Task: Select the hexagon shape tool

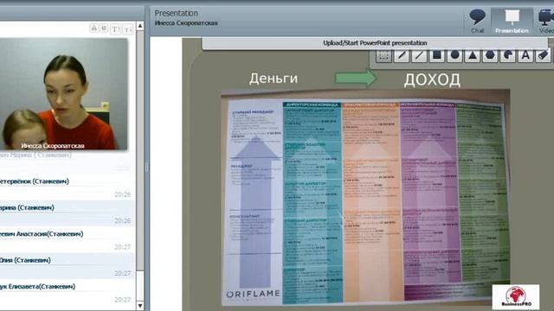Action: [x=490, y=55]
